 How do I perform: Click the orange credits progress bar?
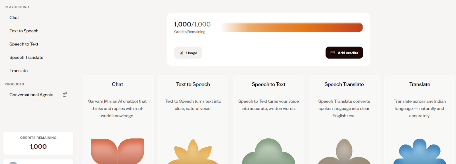(292, 27)
